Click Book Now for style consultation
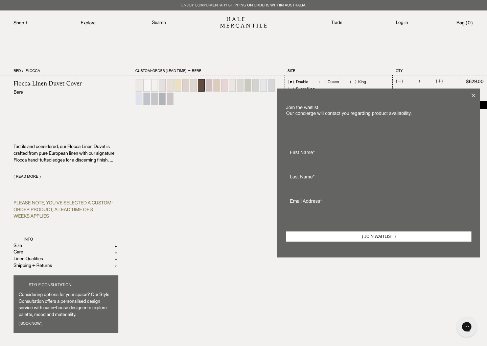The width and height of the screenshot is (487, 346). [30, 323]
